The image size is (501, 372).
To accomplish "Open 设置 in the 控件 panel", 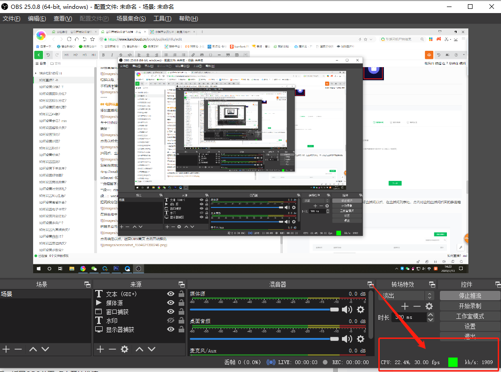I will (x=470, y=326).
